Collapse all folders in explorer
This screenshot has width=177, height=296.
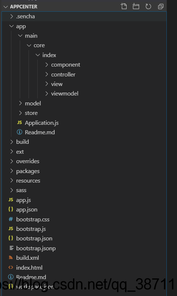tap(161, 7)
